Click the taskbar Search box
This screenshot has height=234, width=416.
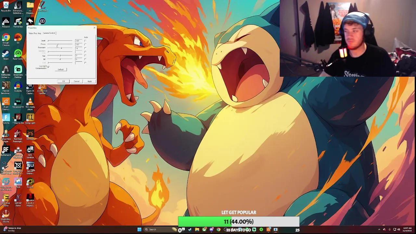(161, 229)
